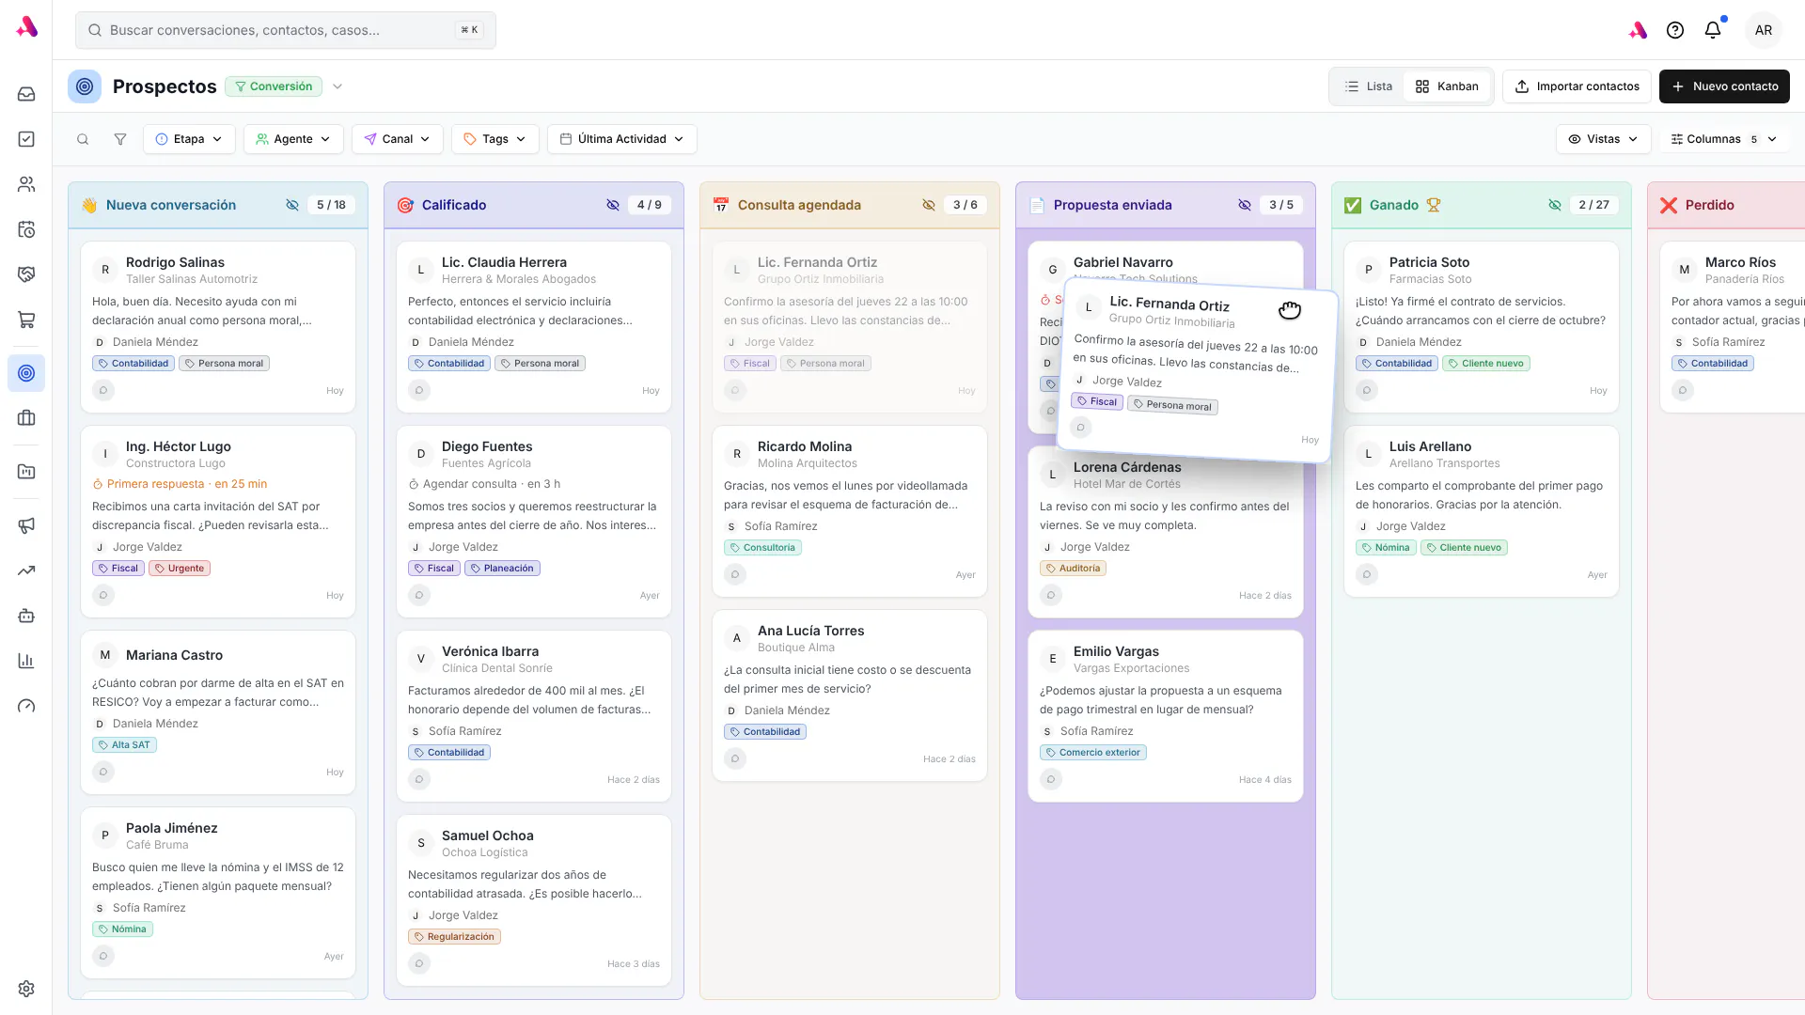Open the shopping cart sidebar icon

[x=26, y=320]
